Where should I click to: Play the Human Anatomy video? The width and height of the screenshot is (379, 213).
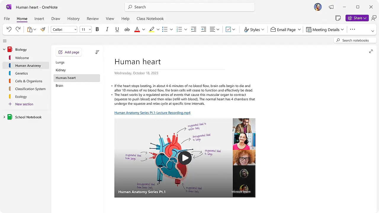(x=185, y=158)
